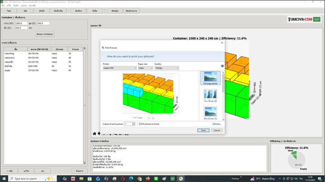
Task: Expand the Paper size dropdown
Action: [145, 68]
